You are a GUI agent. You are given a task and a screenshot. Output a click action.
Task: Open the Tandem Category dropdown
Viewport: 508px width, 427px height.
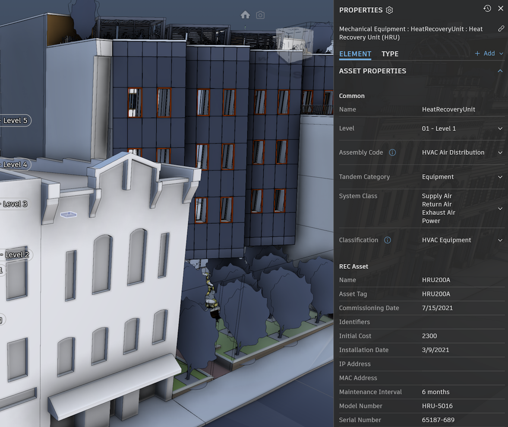click(500, 177)
